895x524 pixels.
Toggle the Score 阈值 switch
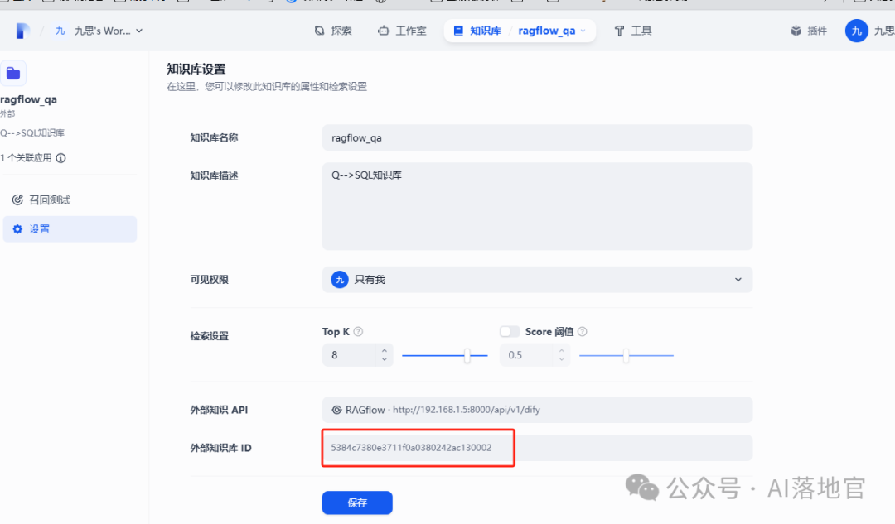(509, 332)
